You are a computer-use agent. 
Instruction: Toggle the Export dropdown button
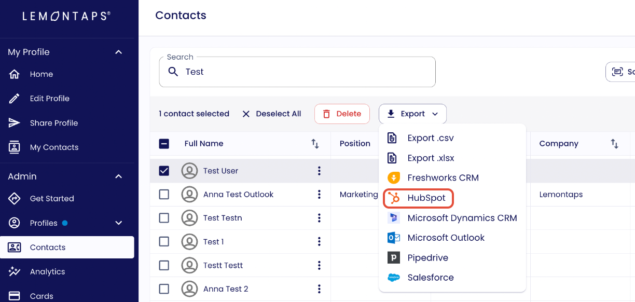pos(412,114)
